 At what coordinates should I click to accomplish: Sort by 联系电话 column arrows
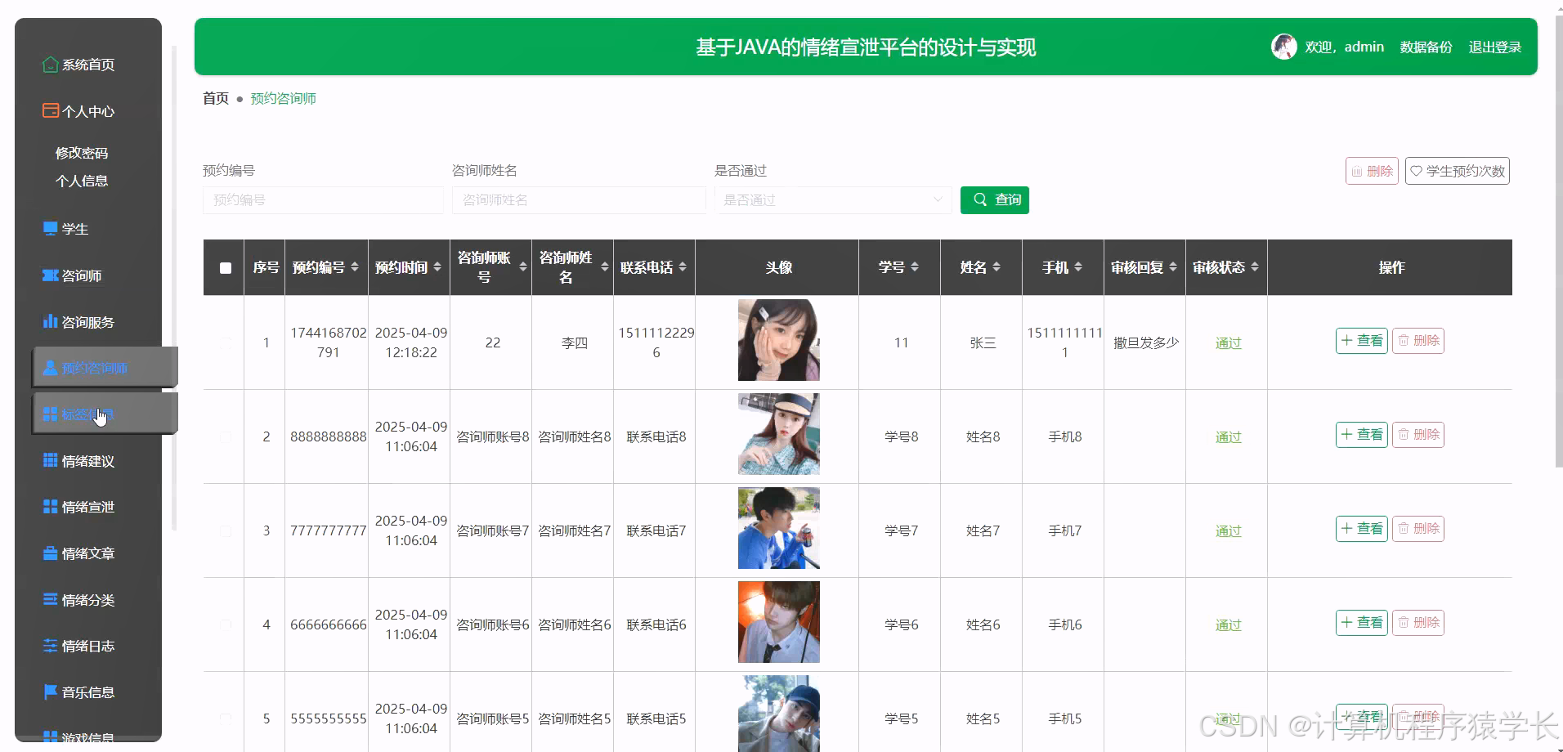[x=683, y=267]
